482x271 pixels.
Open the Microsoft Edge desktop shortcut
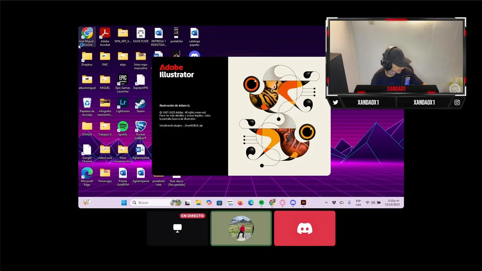[87, 177]
